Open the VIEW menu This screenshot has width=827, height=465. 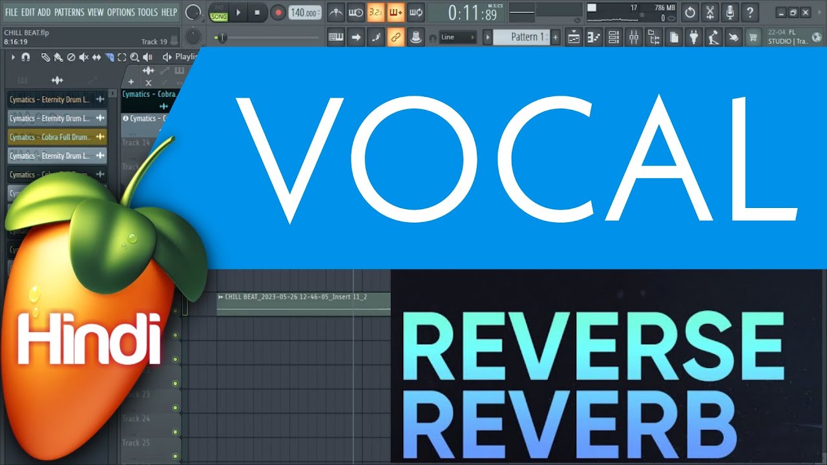[96, 12]
